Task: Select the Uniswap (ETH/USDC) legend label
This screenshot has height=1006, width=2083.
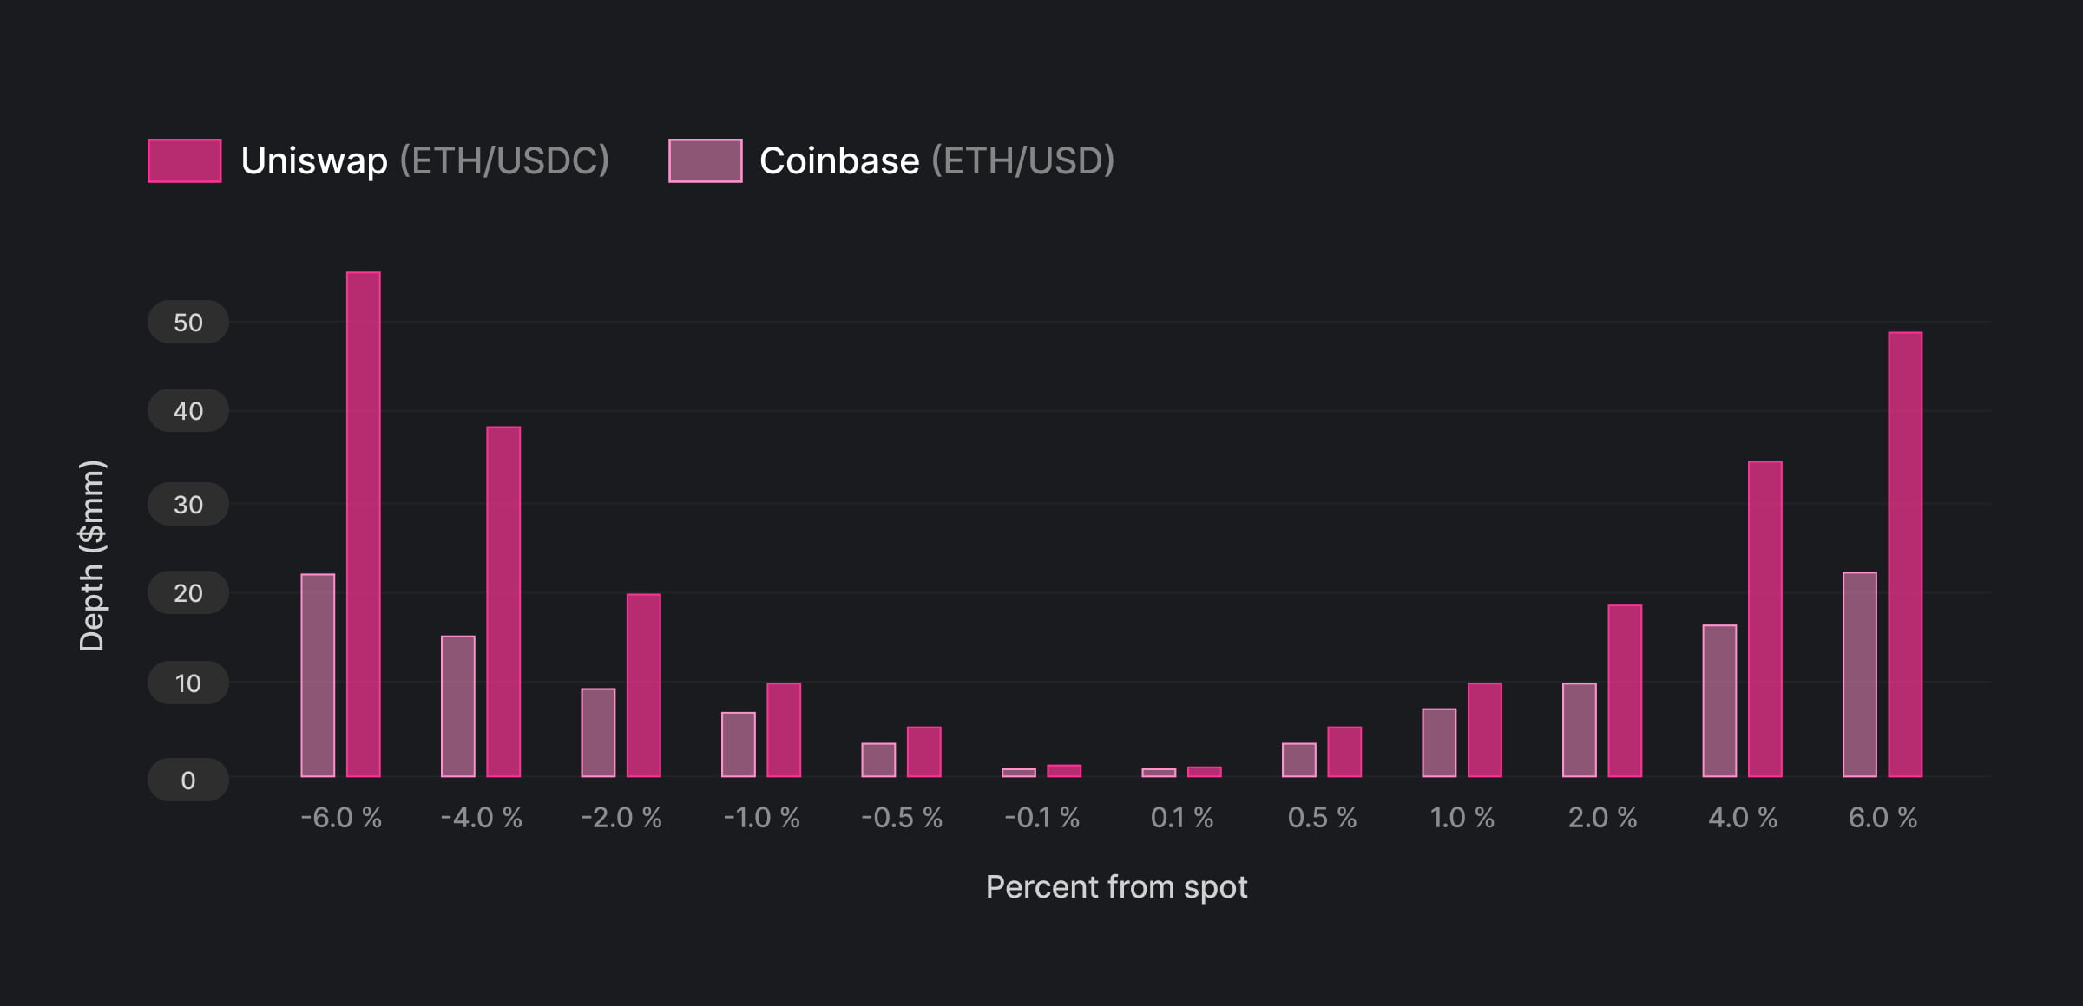Action: point(424,160)
